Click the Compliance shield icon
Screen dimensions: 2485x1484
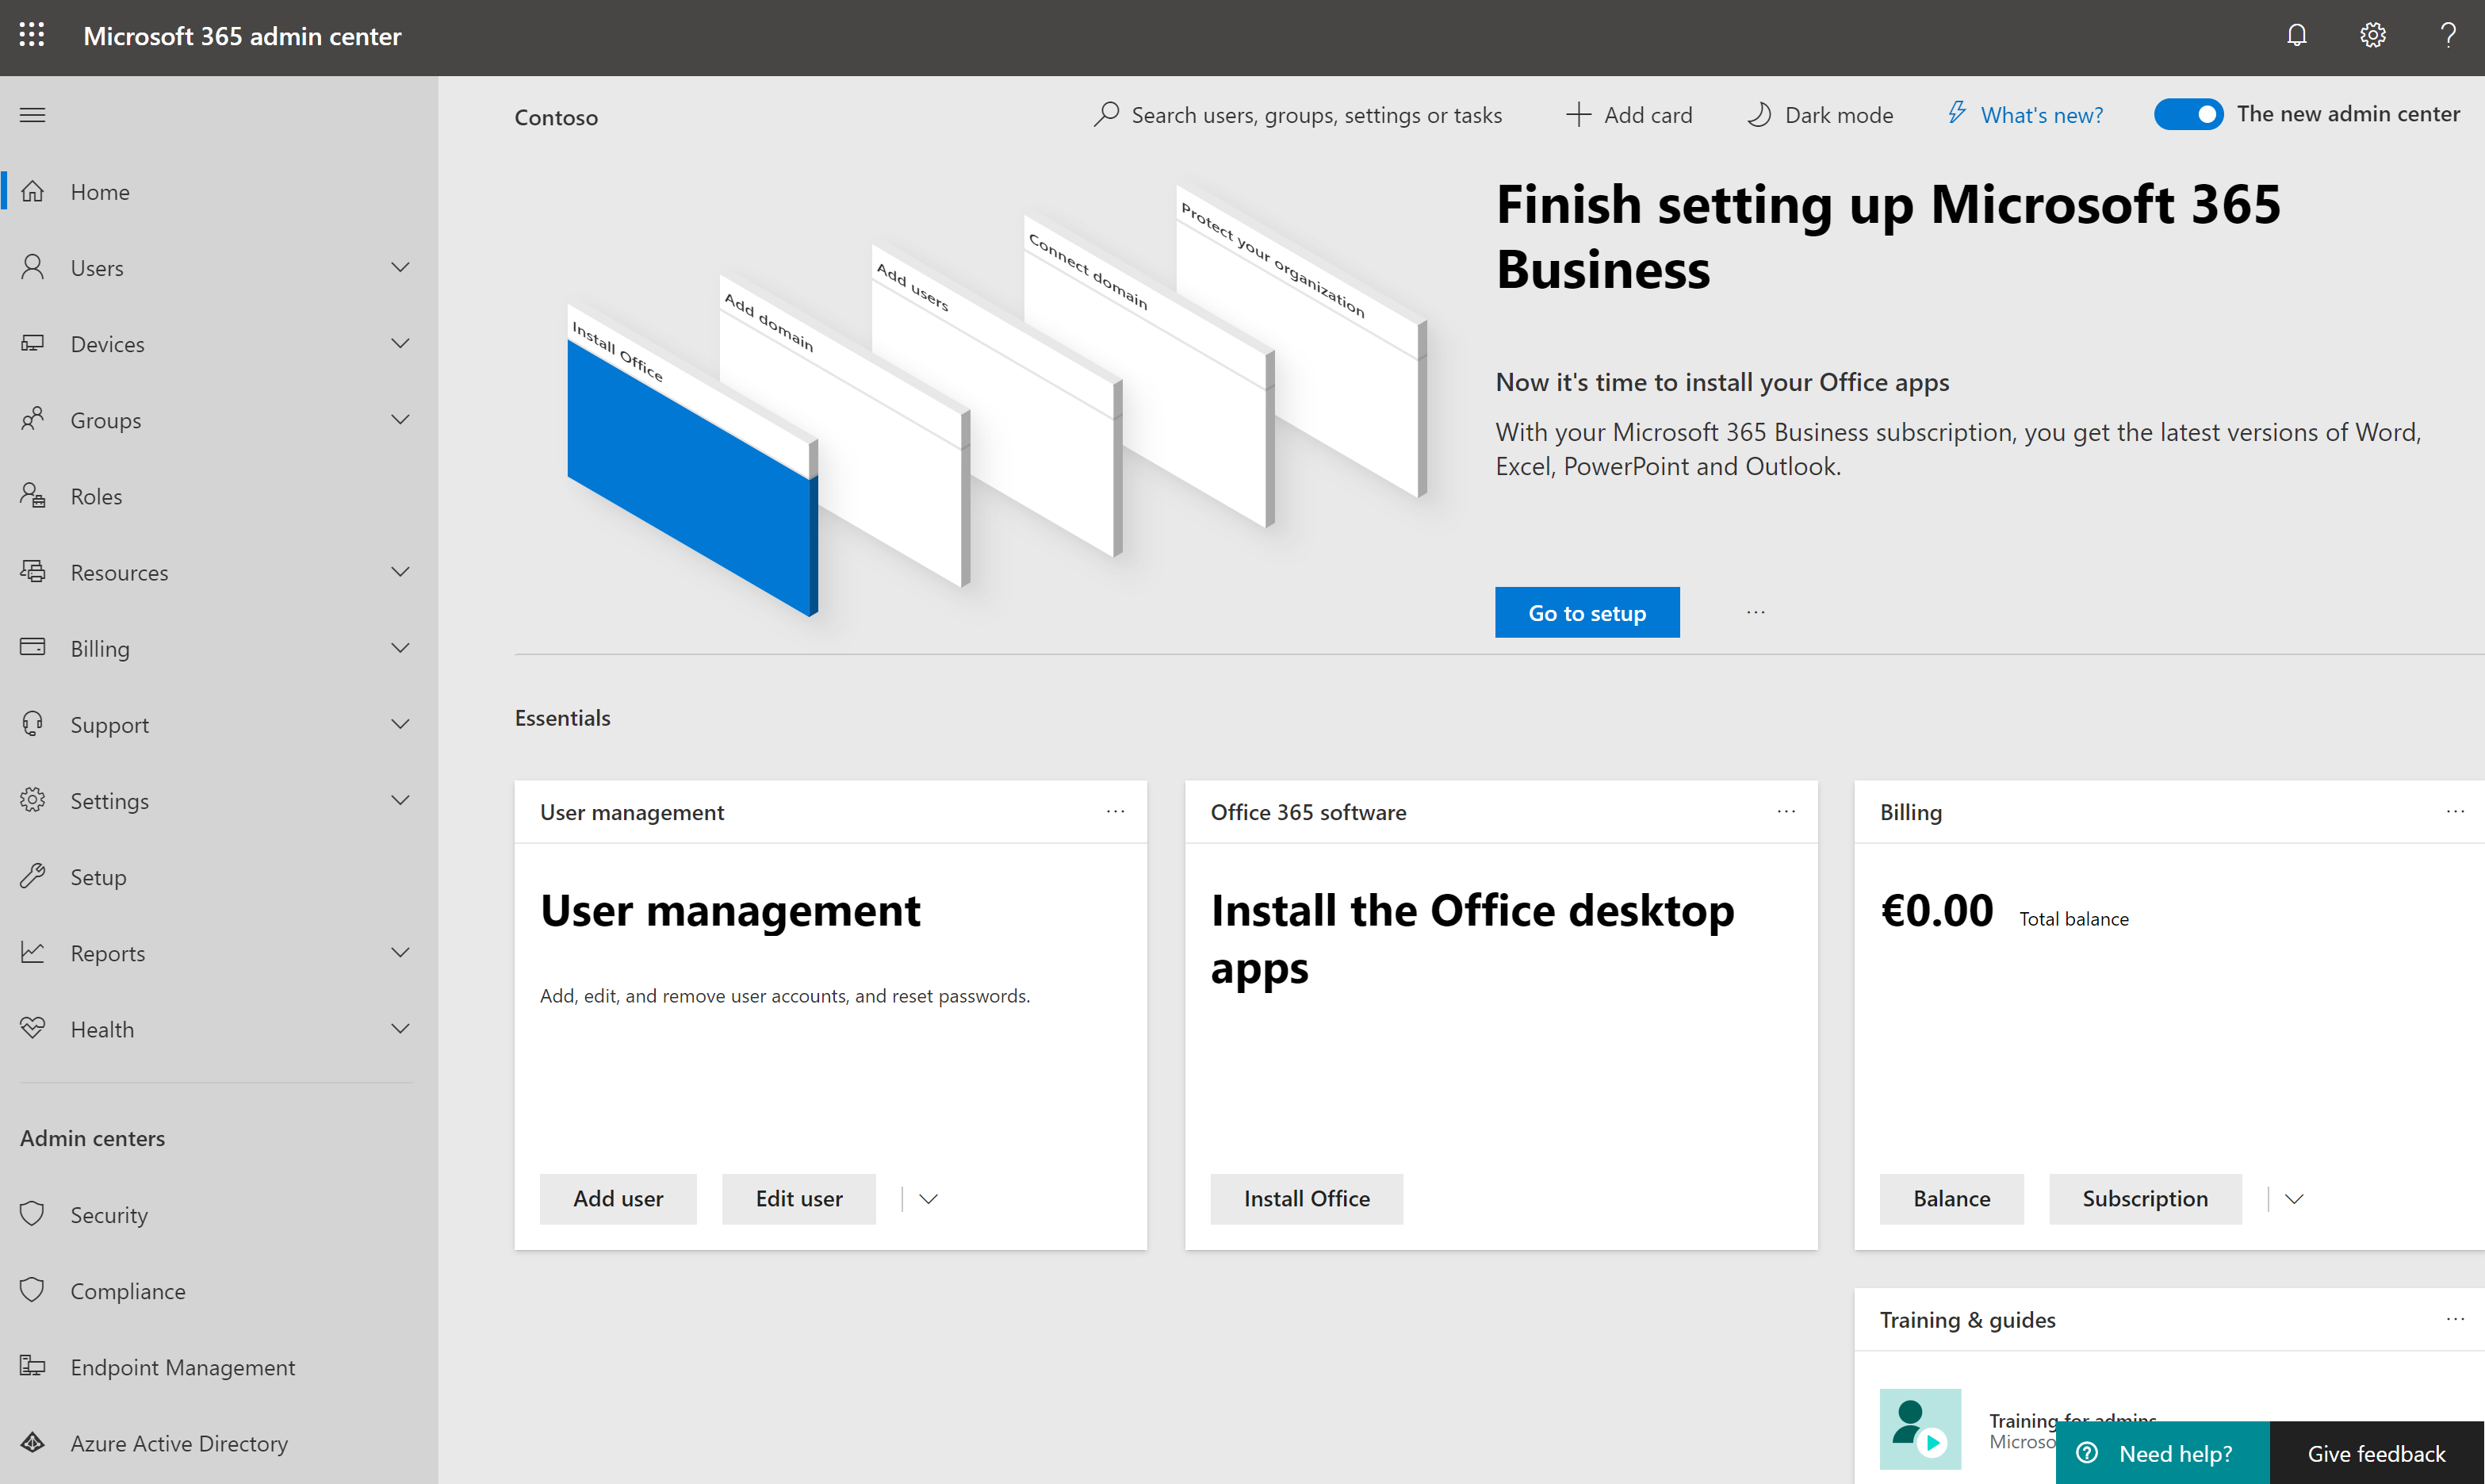coord(32,1290)
